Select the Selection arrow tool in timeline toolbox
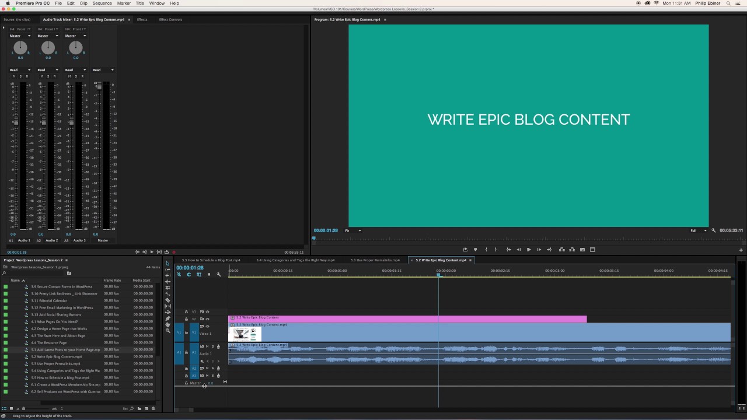 (167, 264)
